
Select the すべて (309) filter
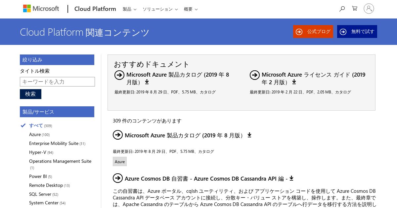coord(40,125)
